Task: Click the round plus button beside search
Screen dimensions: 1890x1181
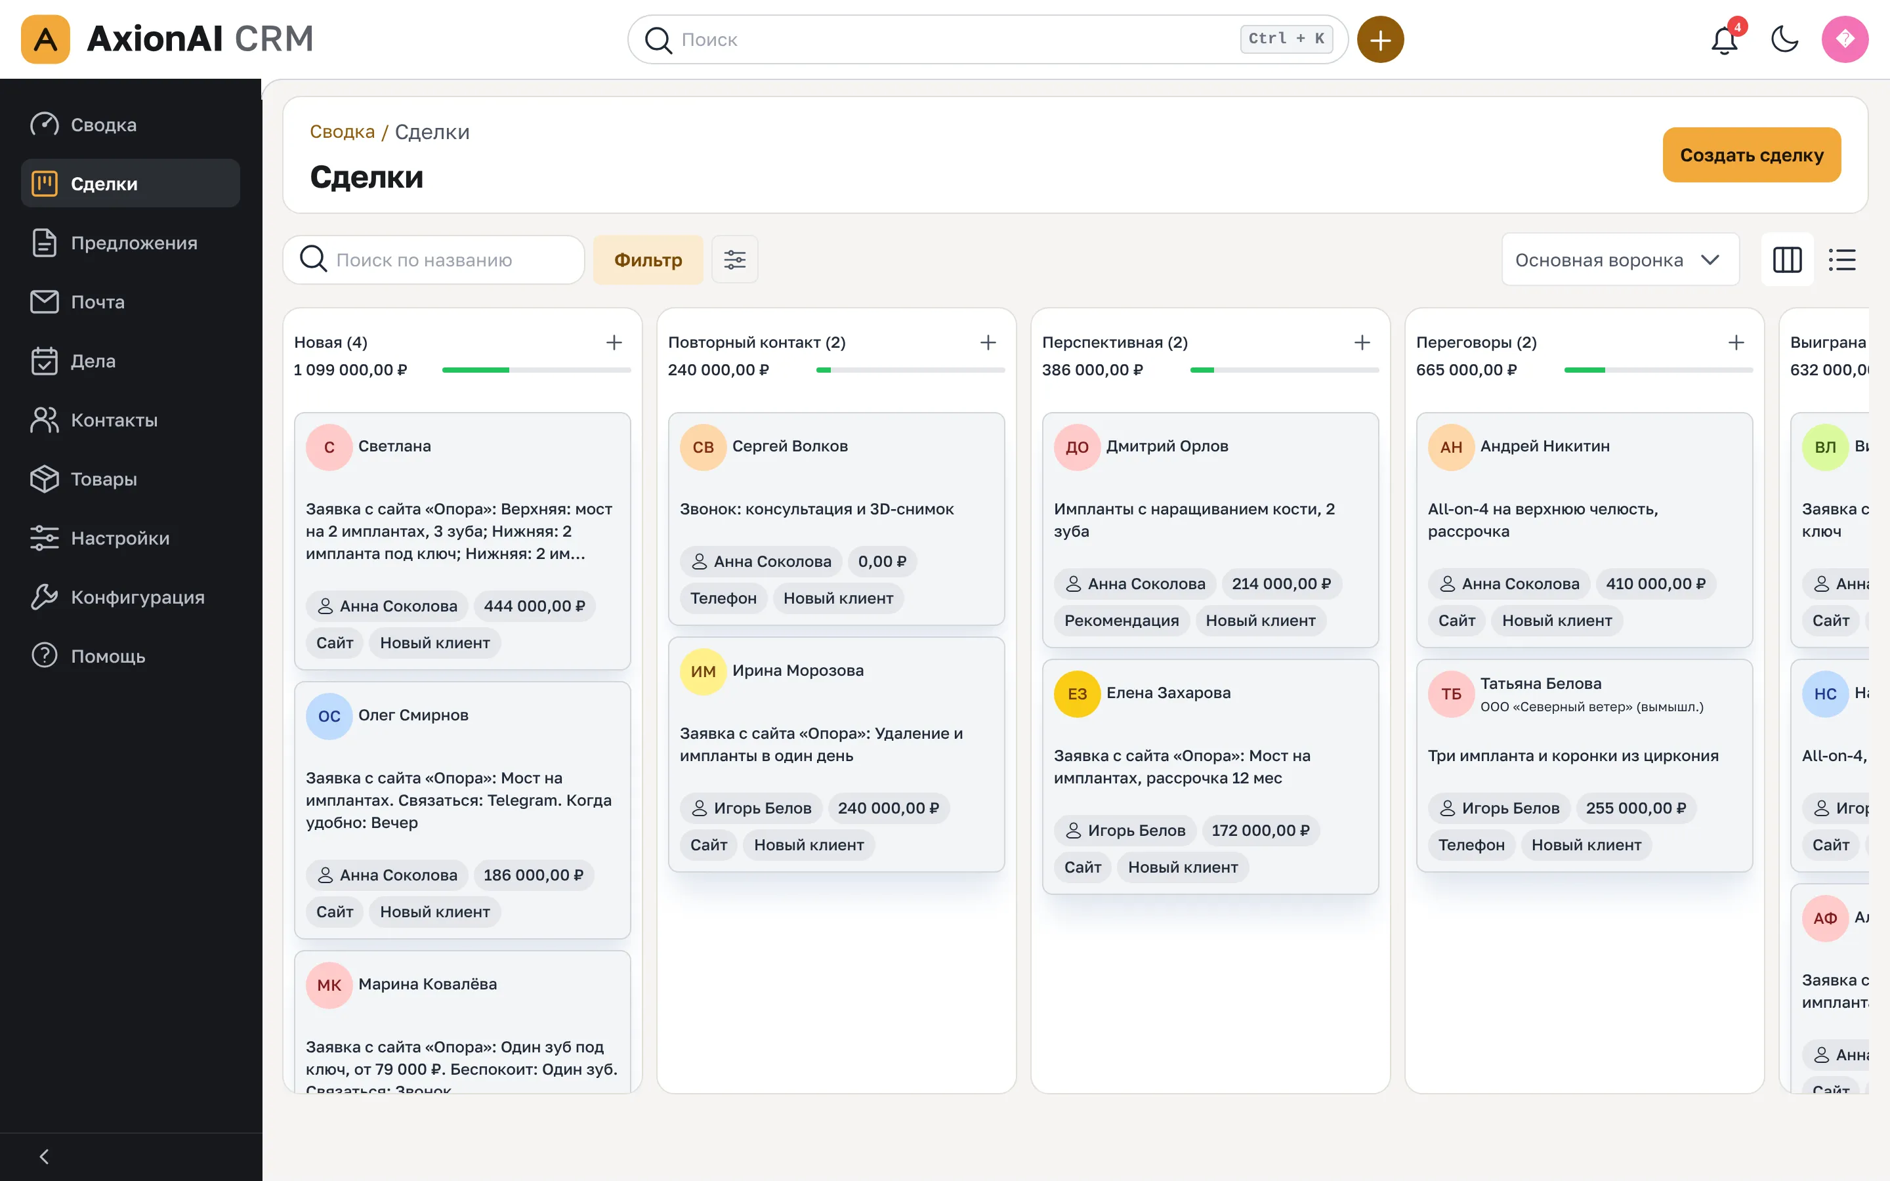Action: pos(1380,39)
